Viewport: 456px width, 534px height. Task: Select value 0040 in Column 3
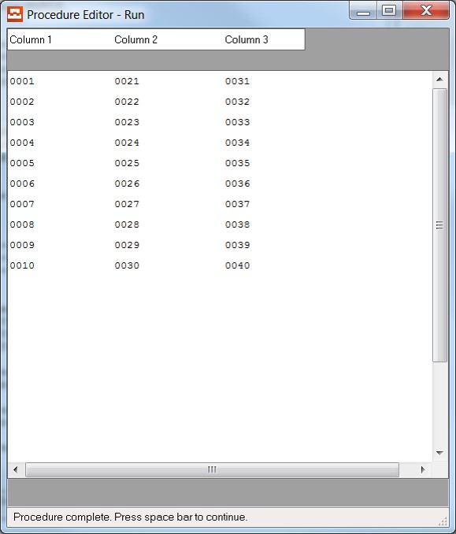(x=237, y=265)
